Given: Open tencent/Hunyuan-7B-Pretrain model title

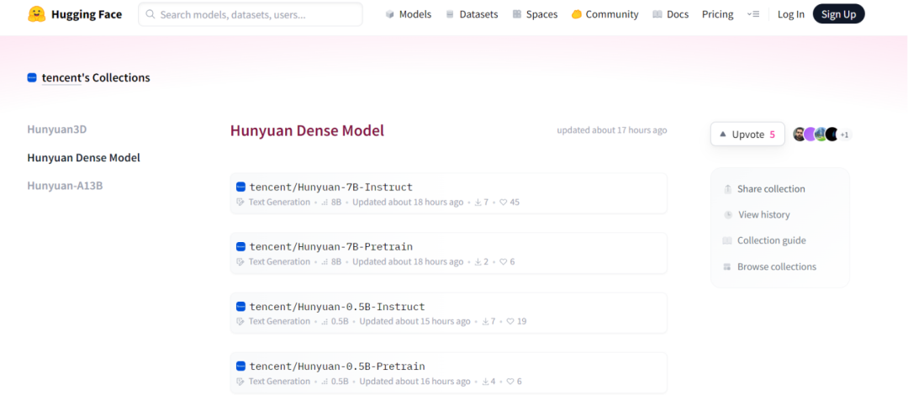Looking at the screenshot, I should 330,246.
